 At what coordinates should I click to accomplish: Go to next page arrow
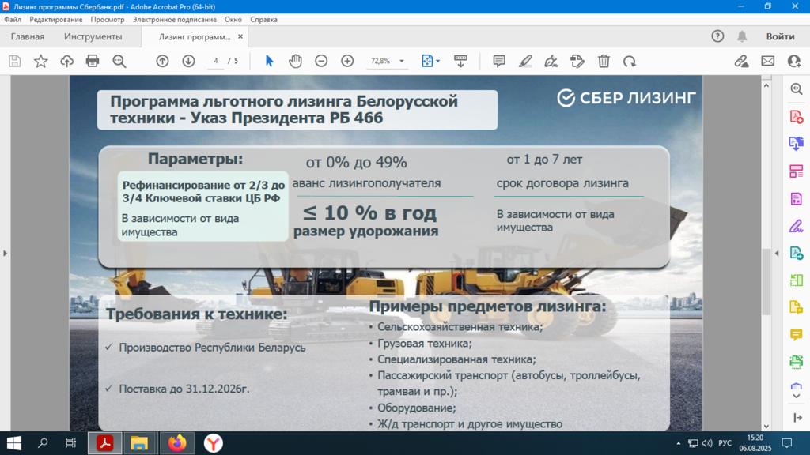188,61
